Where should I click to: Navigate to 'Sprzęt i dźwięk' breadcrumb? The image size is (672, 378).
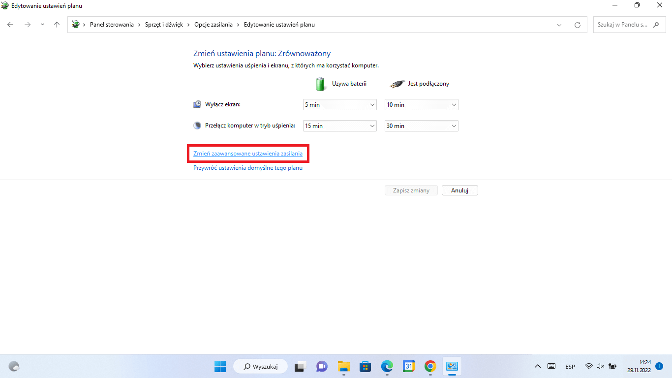[x=164, y=25]
